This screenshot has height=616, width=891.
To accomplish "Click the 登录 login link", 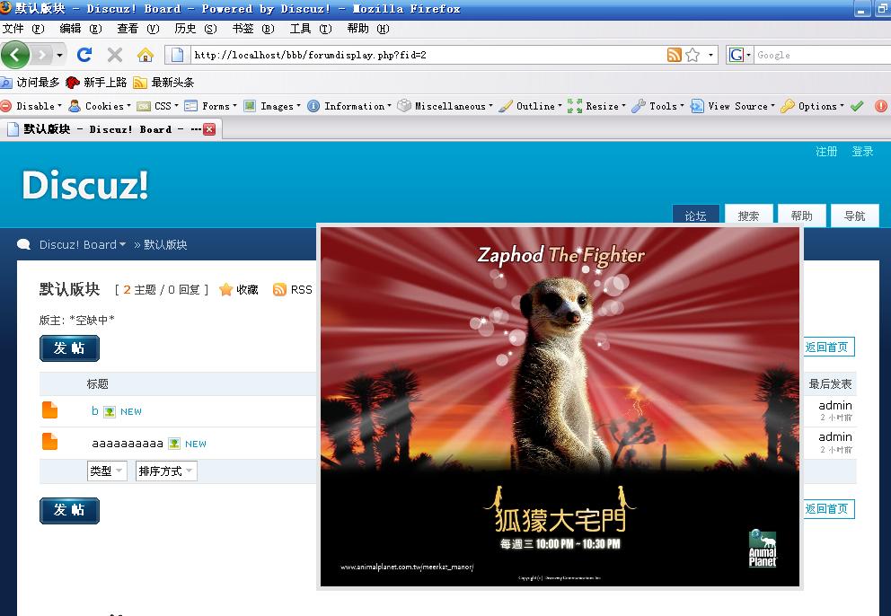I will (862, 151).
